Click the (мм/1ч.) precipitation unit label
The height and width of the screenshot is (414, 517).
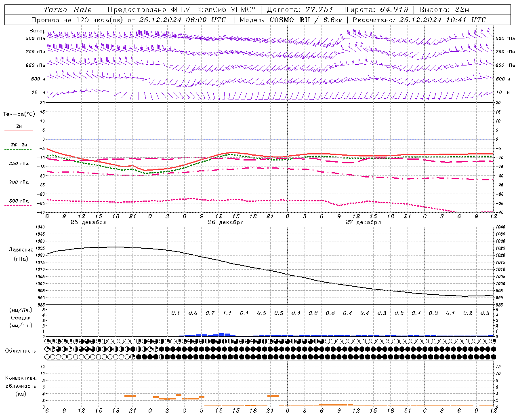coord(21,325)
